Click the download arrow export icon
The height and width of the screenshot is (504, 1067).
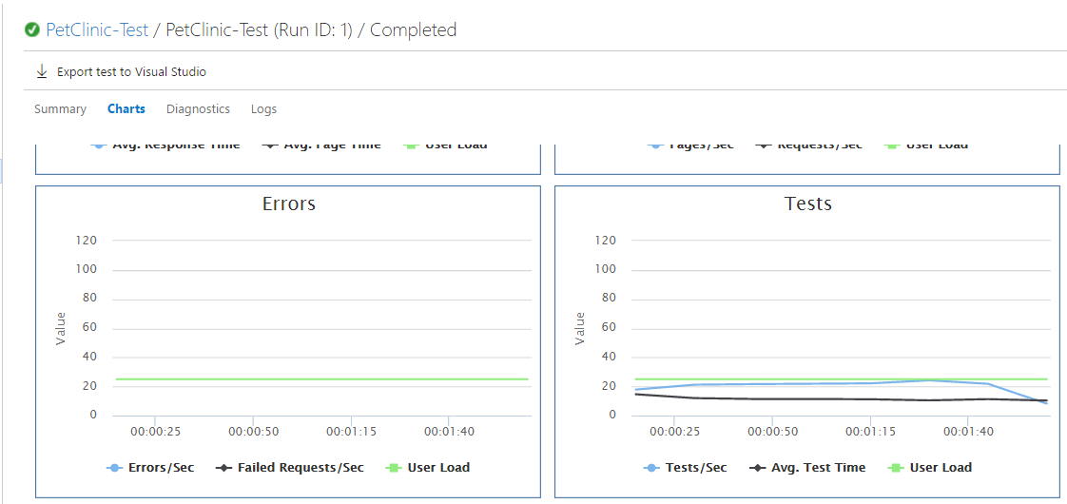coord(42,71)
